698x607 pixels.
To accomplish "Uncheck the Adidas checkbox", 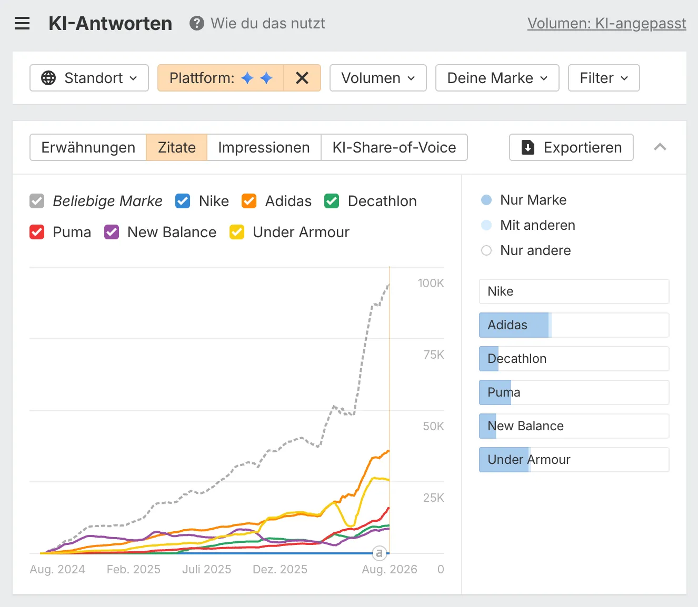I will coord(249,201).
